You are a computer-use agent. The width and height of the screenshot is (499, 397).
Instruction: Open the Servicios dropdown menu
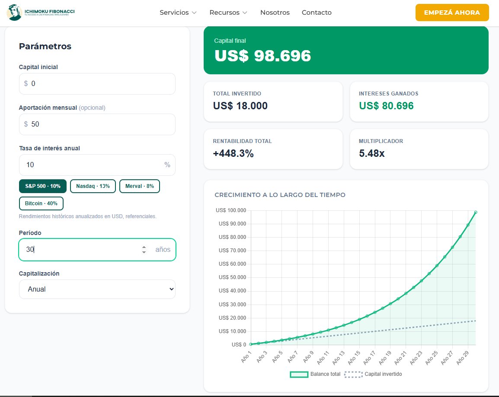pyautogui.click(x=178, y=13)
